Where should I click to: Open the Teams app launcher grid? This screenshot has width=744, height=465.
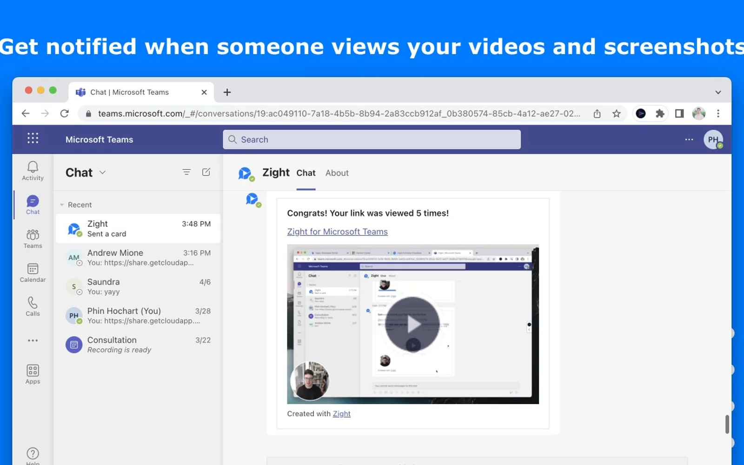pos(33,138)
